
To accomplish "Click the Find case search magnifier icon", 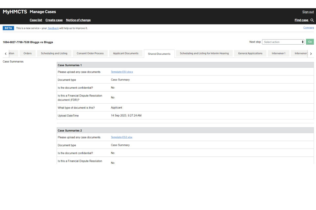I will tap(312, 20).
